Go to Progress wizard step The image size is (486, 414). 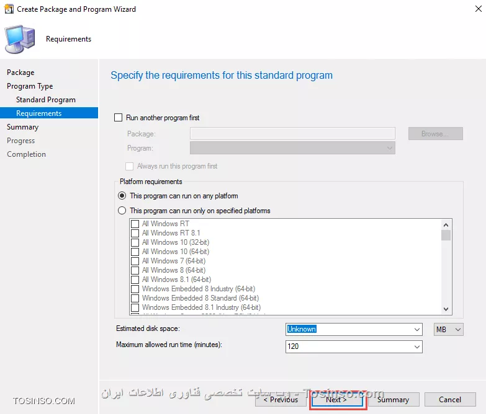(x=20, y=141)
